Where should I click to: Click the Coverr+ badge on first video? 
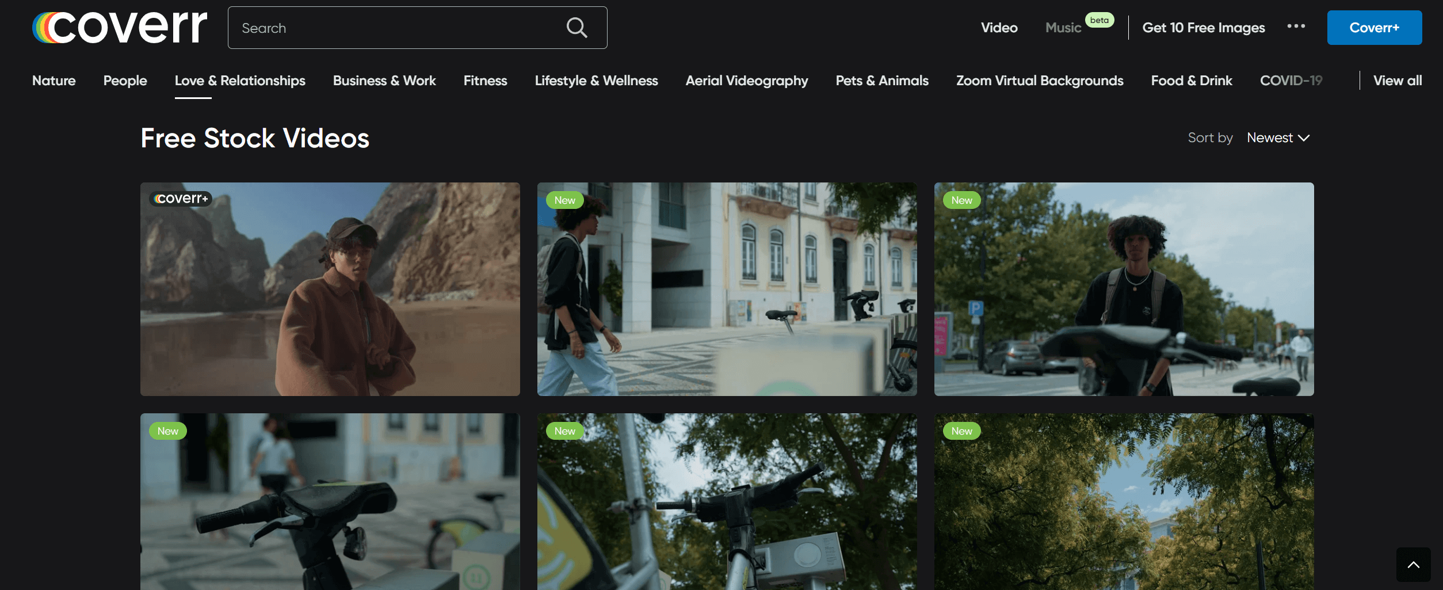click(x=180, y=199)
